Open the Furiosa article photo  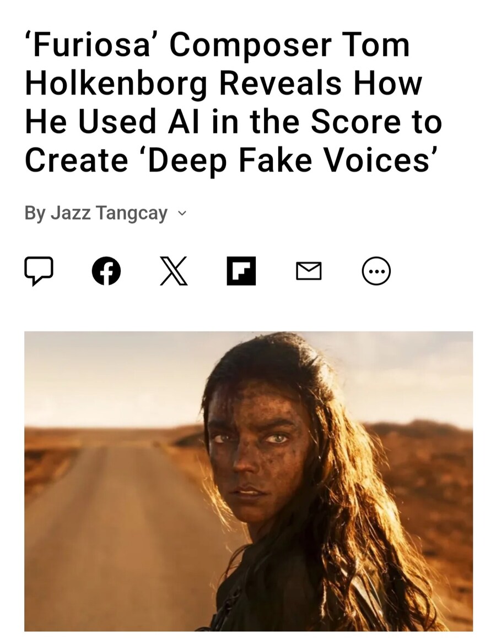click(249, 481)
